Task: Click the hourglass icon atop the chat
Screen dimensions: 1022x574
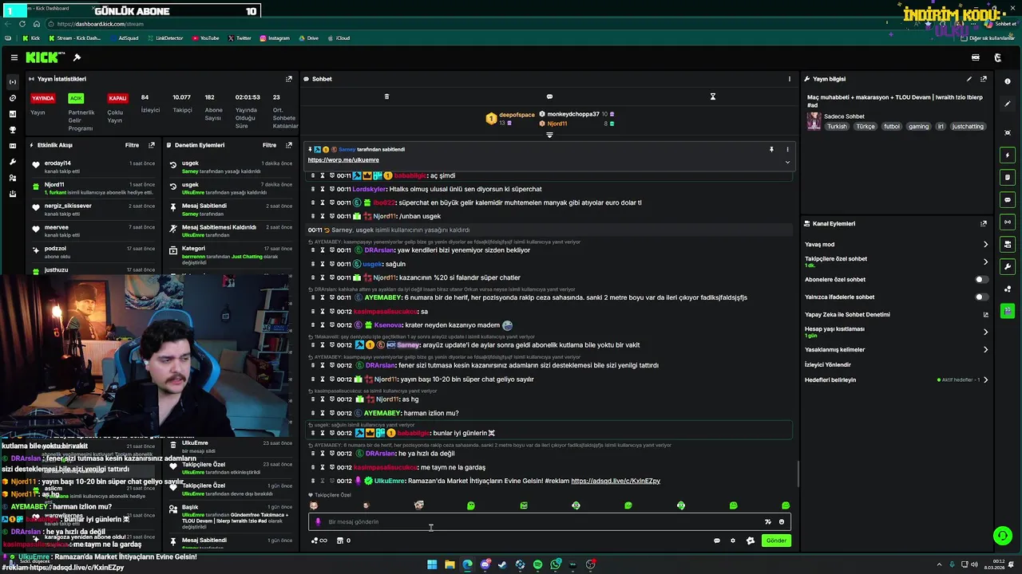Action: coord(713,96)
